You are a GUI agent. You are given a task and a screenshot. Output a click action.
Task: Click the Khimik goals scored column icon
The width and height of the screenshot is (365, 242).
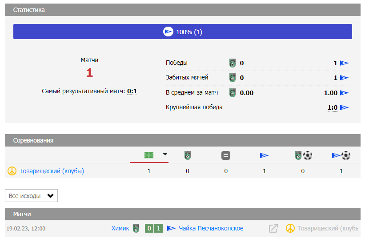[303, 155]
